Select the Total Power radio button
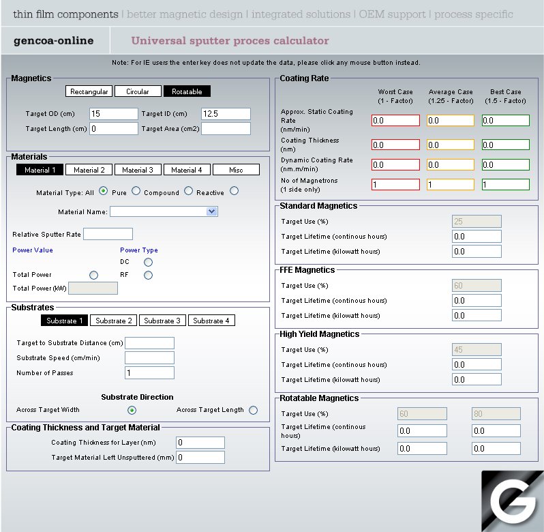 [x=93, y=275]
